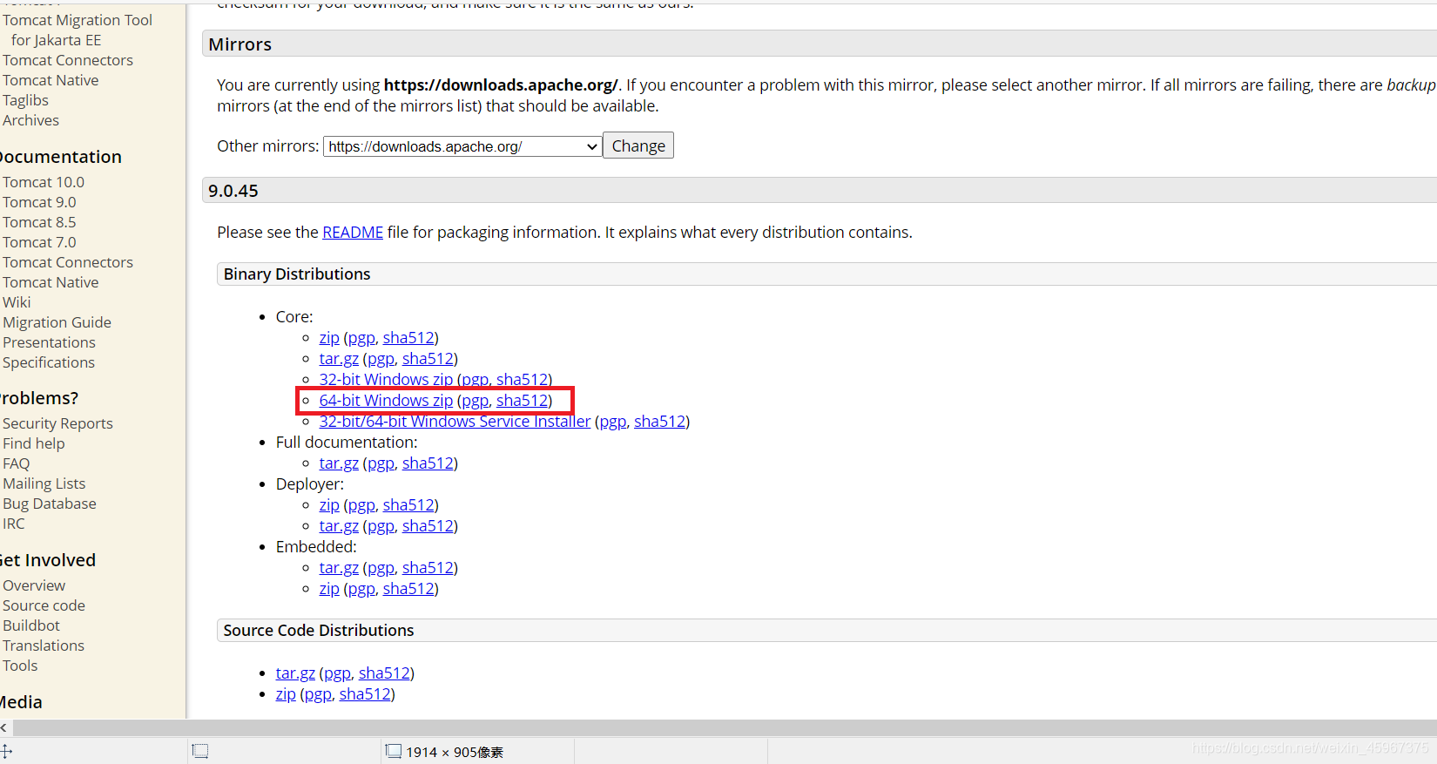Download the Embedded zip

click(x=329, y=589)
